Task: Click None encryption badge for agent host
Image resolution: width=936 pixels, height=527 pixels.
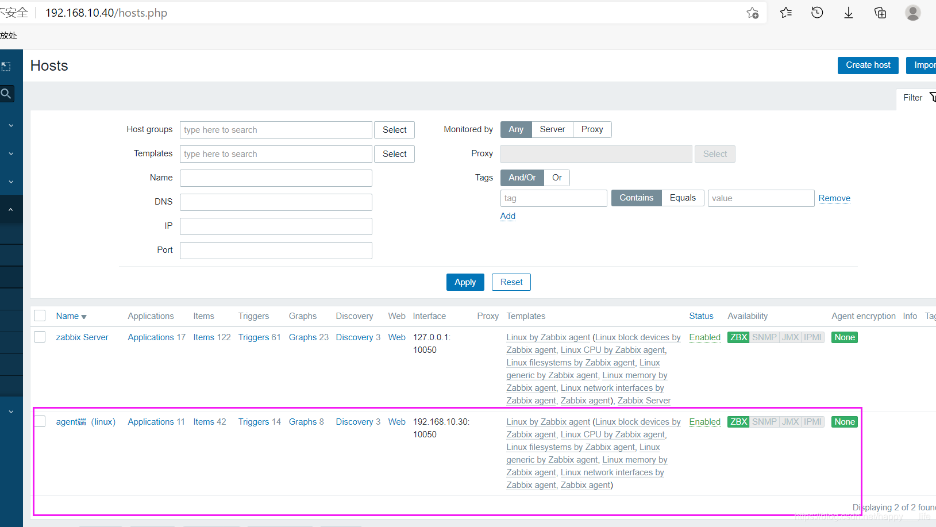Action: (x=845, y=422)
